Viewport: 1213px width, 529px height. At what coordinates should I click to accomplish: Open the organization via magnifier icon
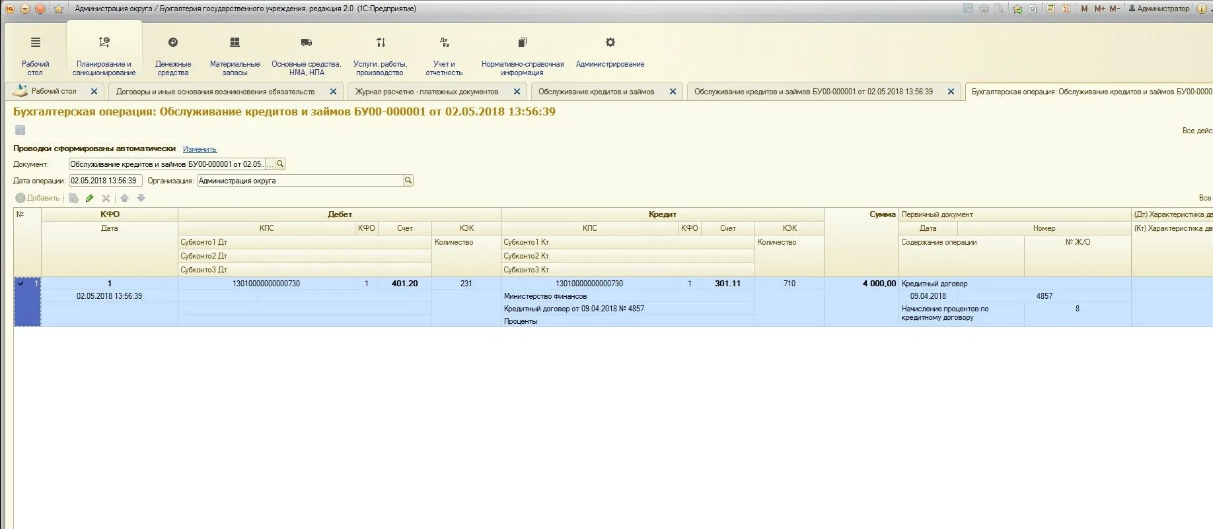[408, 181]
